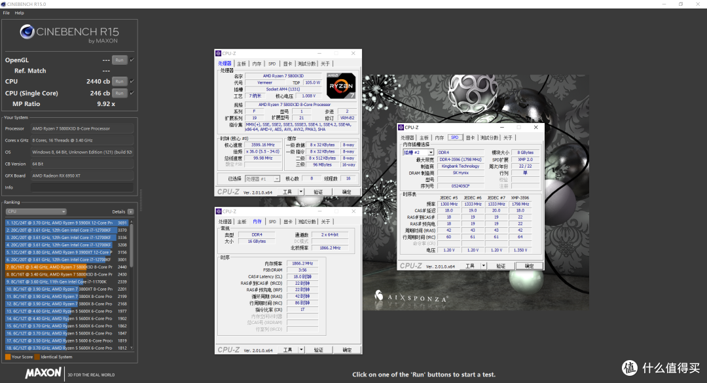The width and height of the screenshot is (707, 383).
Task: Select the 处理器 tab in the memory CPU-Z window
Action: tap(225, 221)
